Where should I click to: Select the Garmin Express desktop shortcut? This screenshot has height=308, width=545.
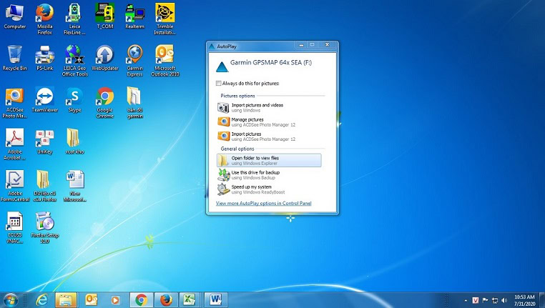(135, 61)
